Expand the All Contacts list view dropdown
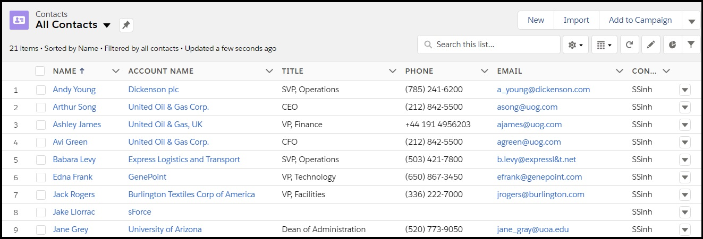Viewport: 703px width, 239px height. 107,25
